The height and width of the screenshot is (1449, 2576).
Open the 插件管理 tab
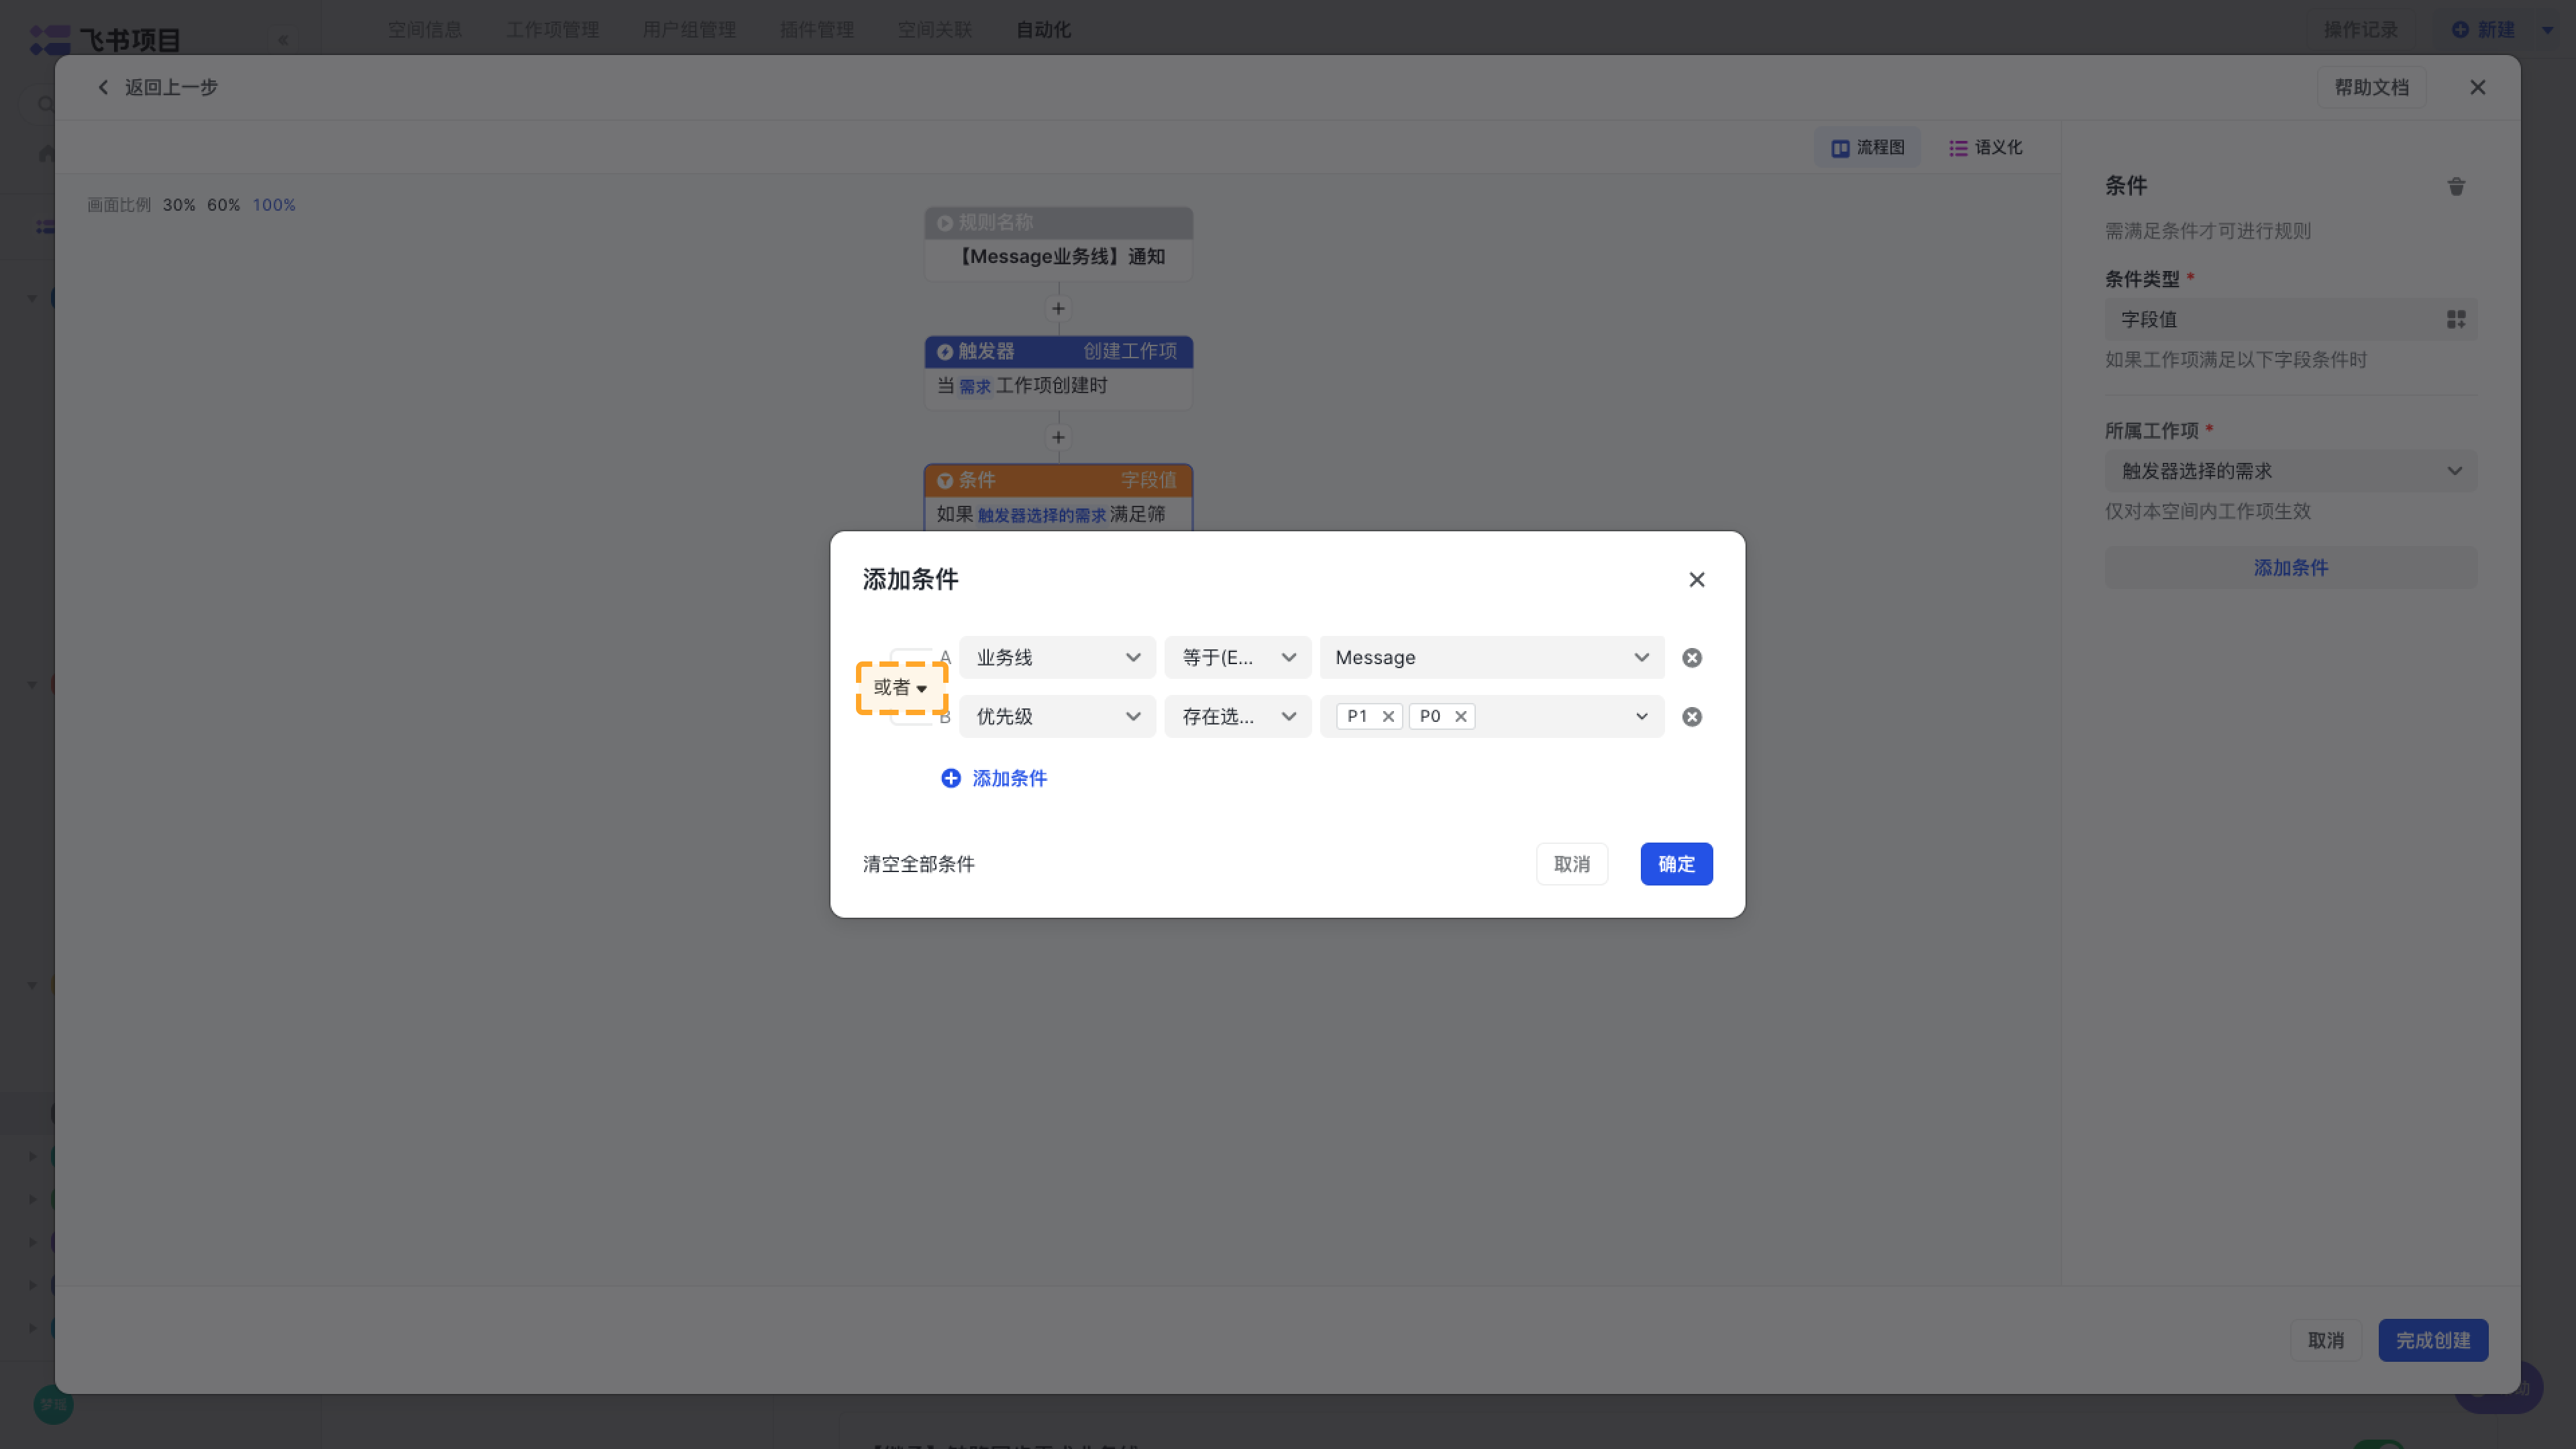pyautogui.click(x=817, y=30)
